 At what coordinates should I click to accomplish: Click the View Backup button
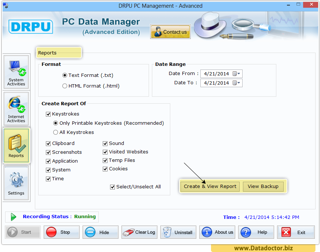point(263,187)
